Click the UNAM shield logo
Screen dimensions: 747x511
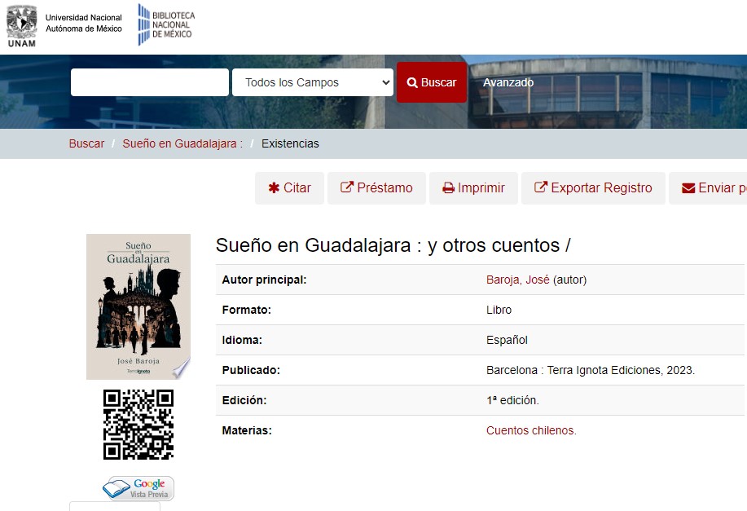coord(22,24)
